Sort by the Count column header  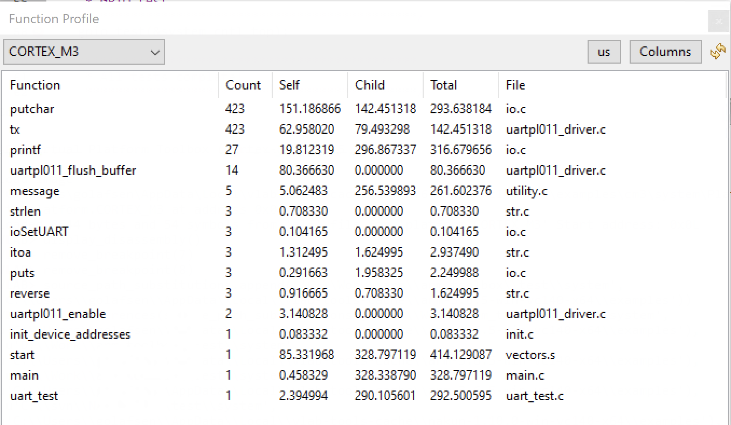(x=245, y=85)
